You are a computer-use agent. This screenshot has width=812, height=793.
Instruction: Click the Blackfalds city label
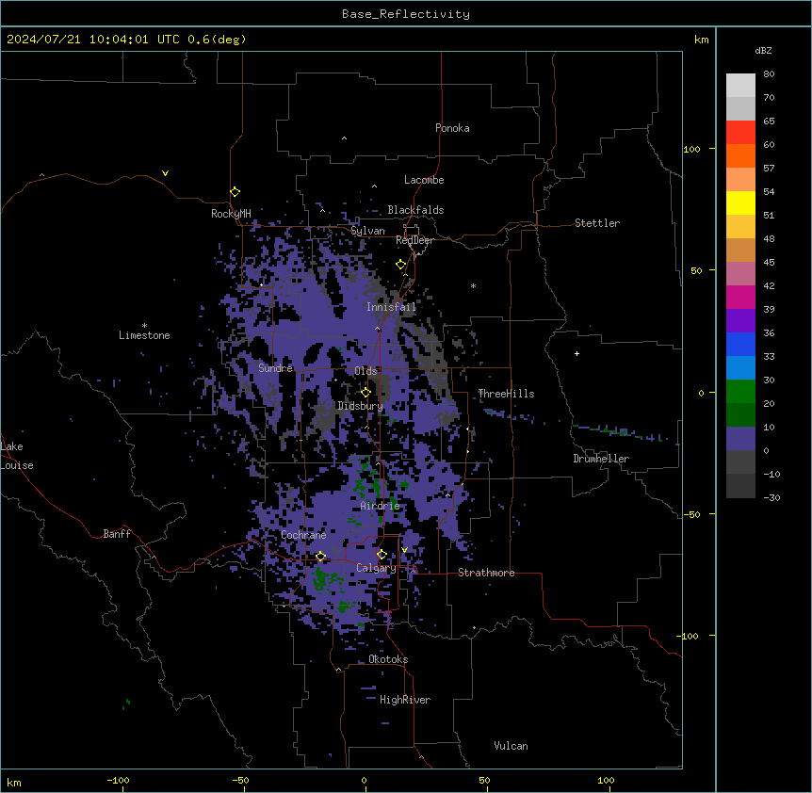[x=415, y=210]
